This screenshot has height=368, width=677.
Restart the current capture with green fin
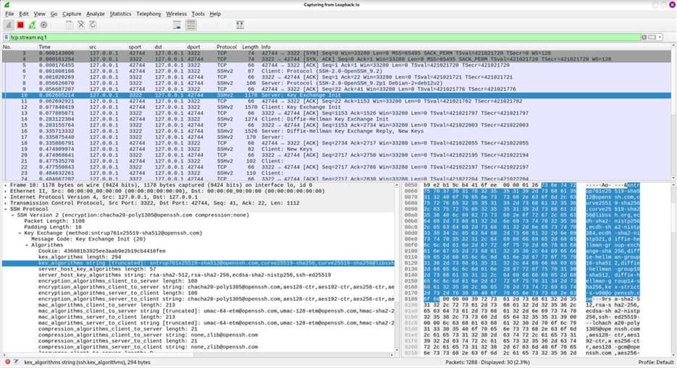point(32,25)
